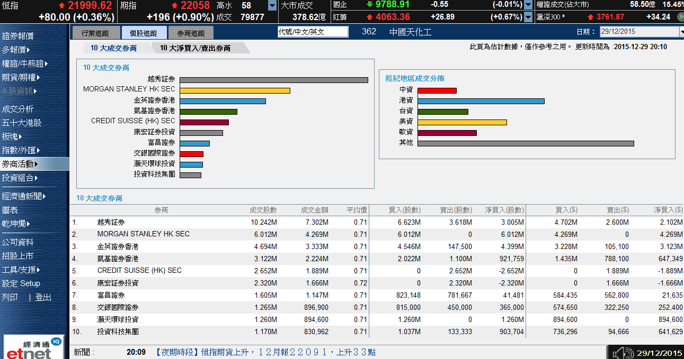Click table row 金英證券香港
The height and width of the screenshot is (359, 684).
click(377, 246)
